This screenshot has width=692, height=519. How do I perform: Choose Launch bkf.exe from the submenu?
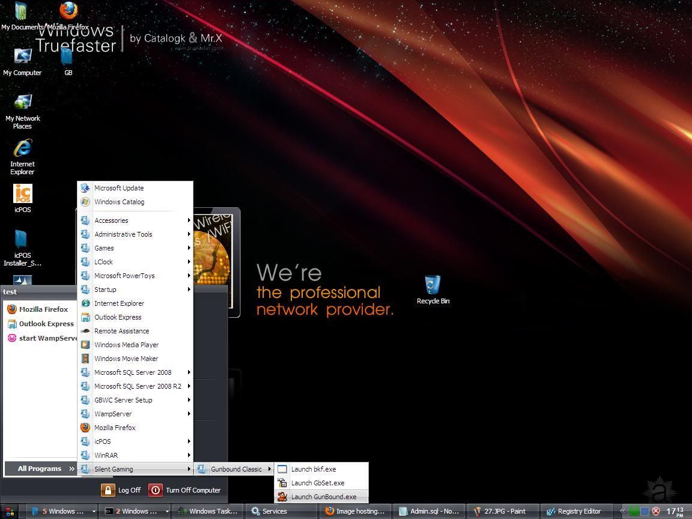tap(313, 469)
